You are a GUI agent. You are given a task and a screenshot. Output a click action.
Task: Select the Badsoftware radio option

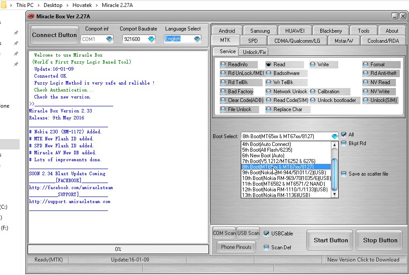click(x=286, y=73)
